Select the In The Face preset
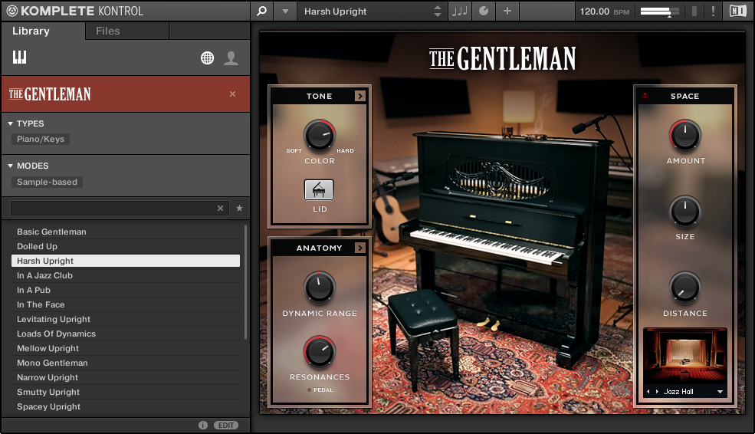 point(125,304)
